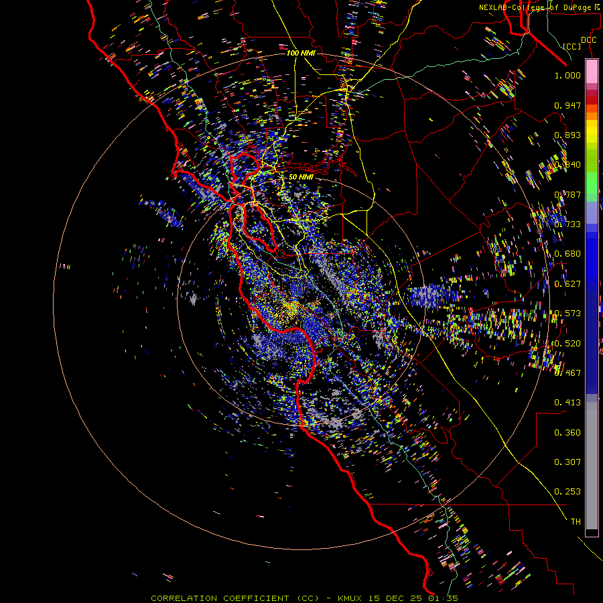Select the 0.733 scale value
The width and height of the screenshot is (603, 603).
coord(567,224)
